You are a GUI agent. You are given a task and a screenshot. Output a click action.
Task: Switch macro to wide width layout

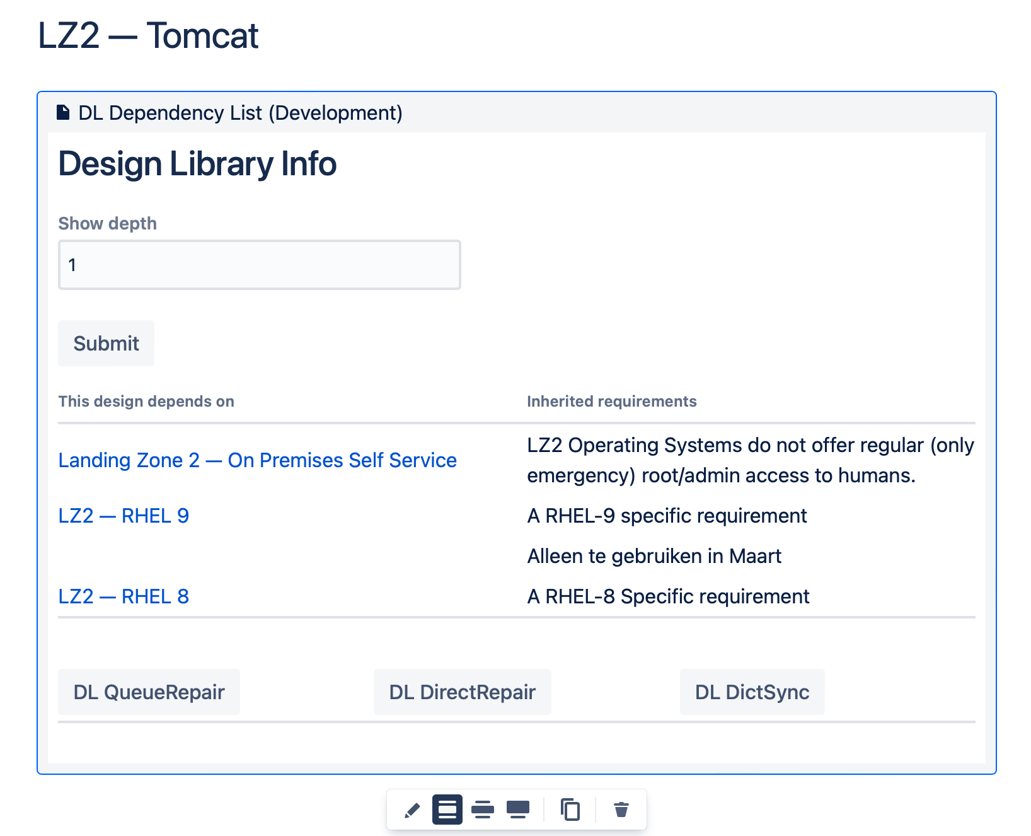[483, 810]
